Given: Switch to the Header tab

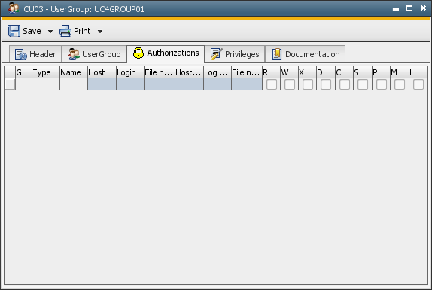Looking at the screenshot, I should [35, 54].
